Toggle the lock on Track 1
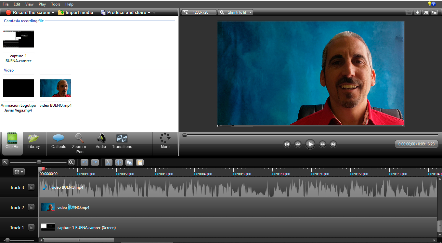This screenshot has width=442, height=243. coord(31,227)
